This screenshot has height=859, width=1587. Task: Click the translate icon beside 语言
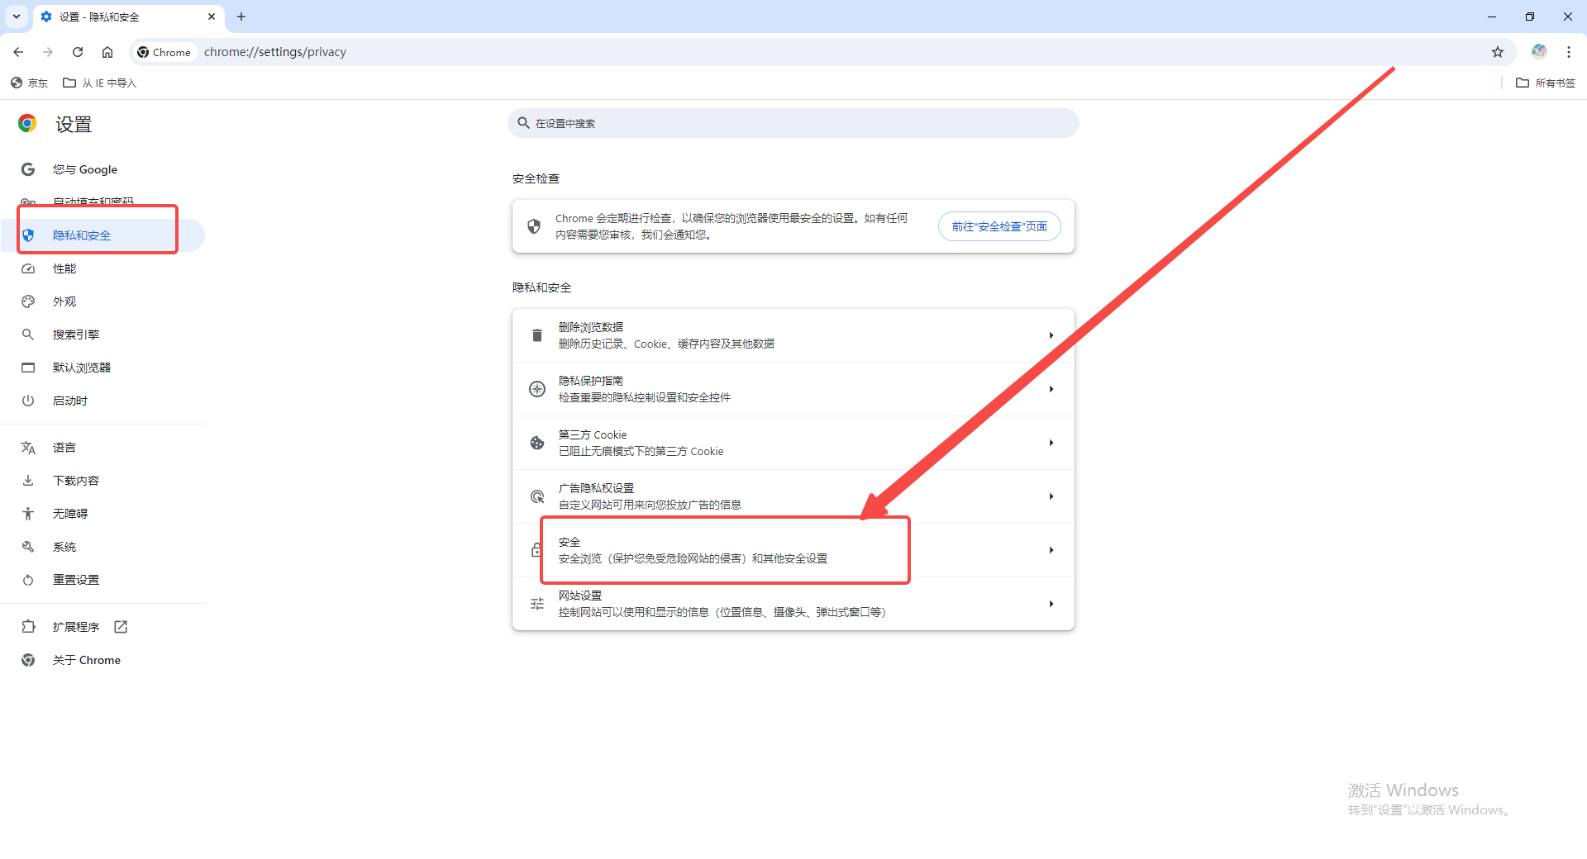click(x=28, y=448)
